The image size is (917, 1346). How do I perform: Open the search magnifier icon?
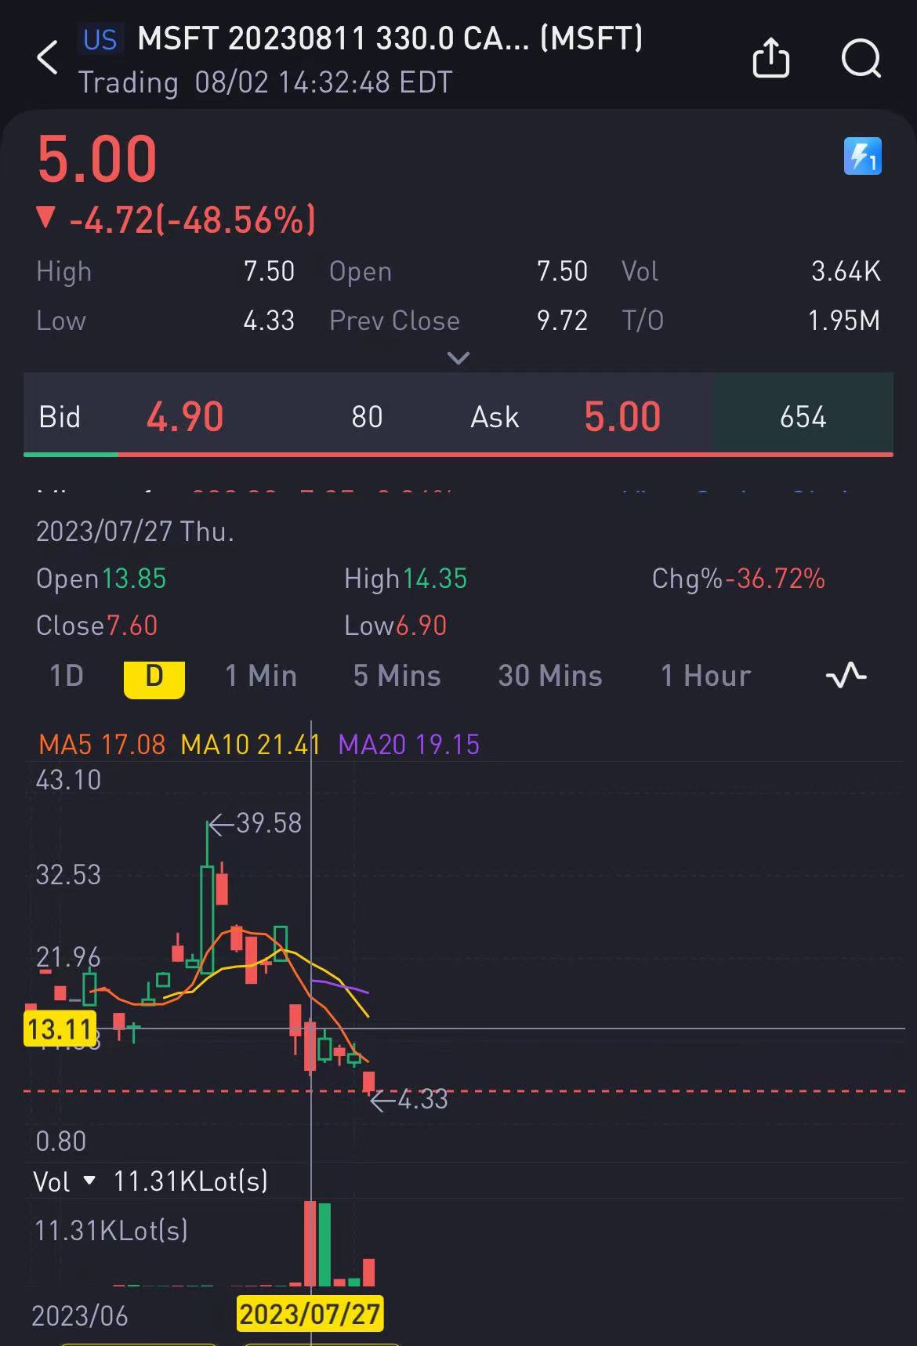tap(861, 59)
